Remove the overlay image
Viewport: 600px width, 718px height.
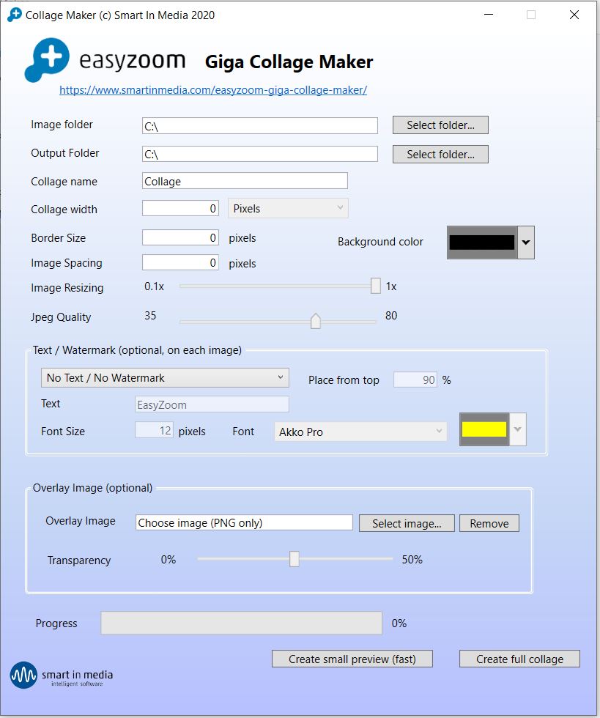[x=489, y=523]
